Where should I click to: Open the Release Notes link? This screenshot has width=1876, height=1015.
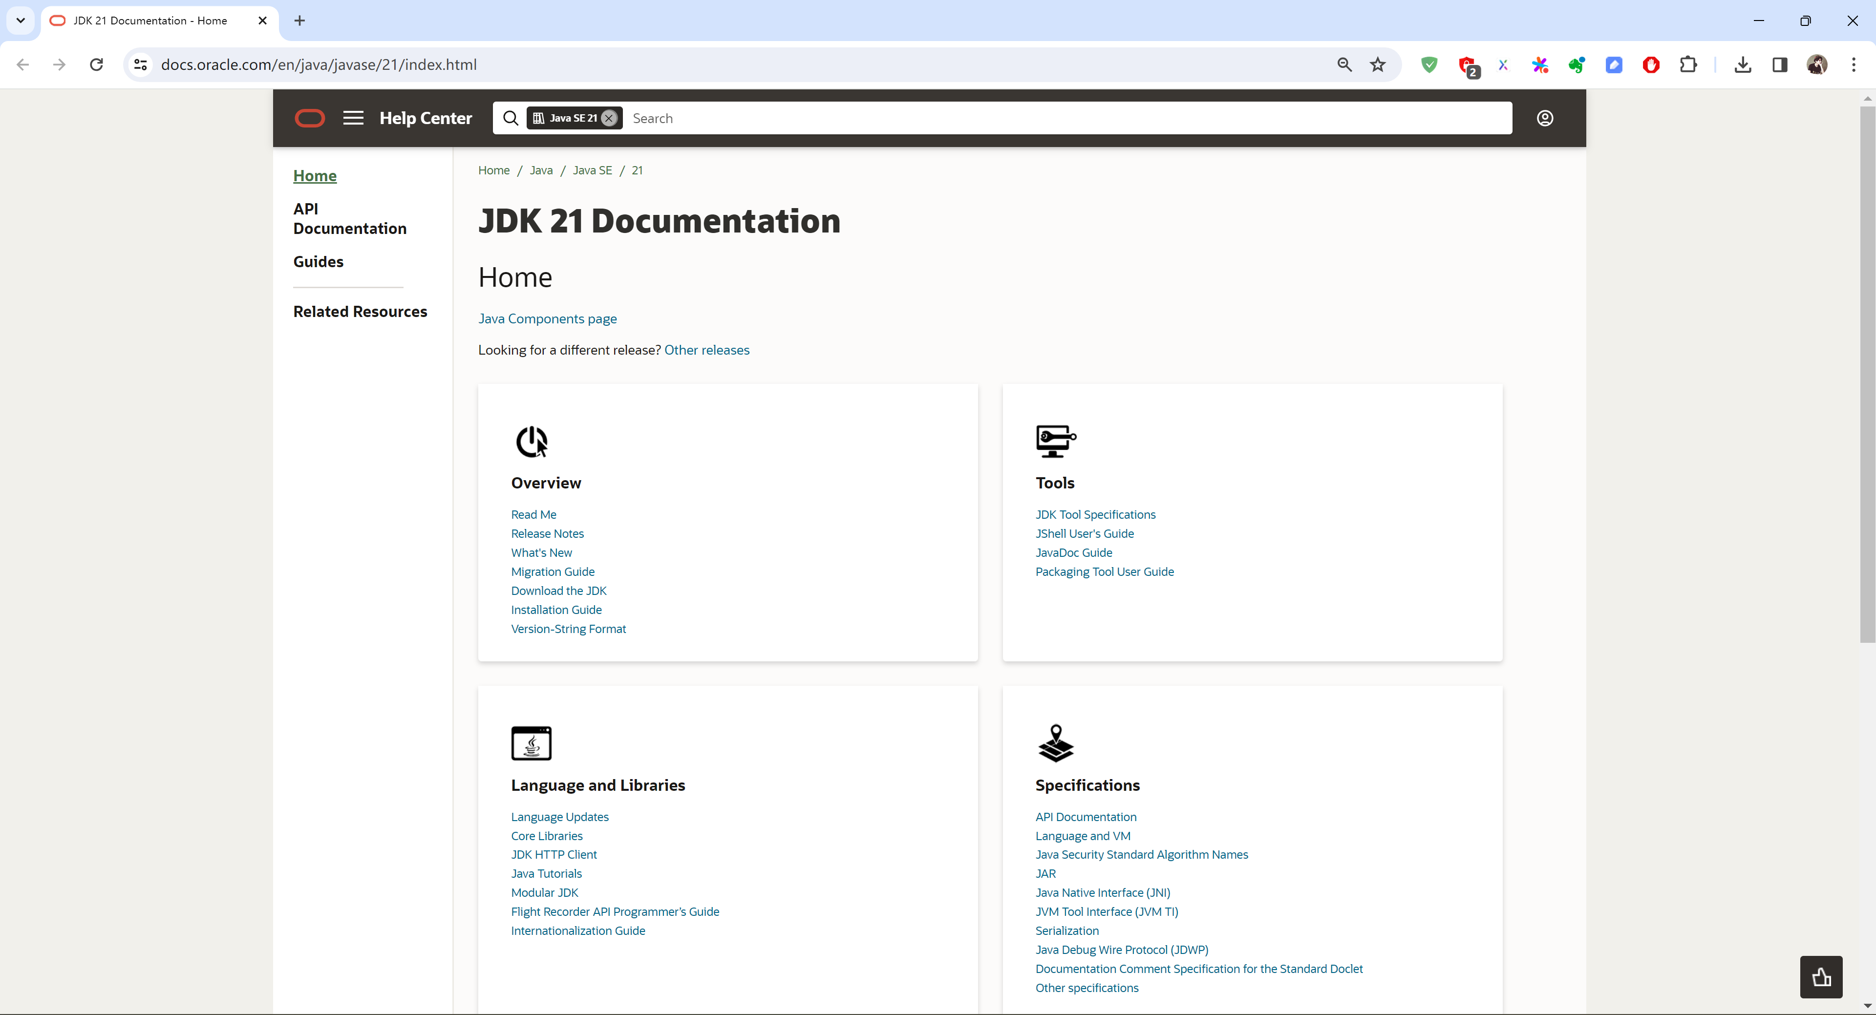tap(547, 534)
